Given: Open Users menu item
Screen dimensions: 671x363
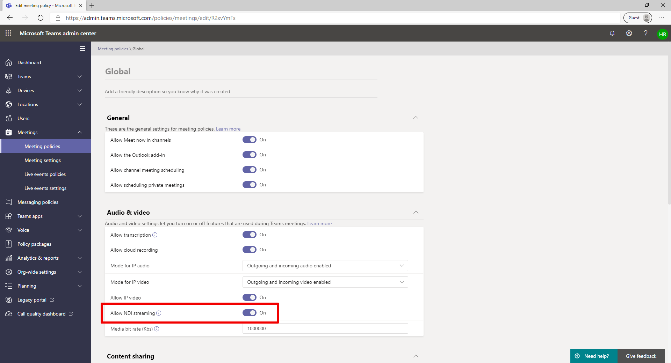Looking at the screenshot, I should point(45,118).
